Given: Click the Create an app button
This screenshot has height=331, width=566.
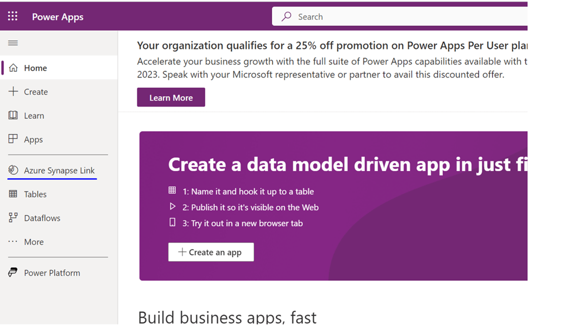Looking at the screenshot, I should (211, 252).
